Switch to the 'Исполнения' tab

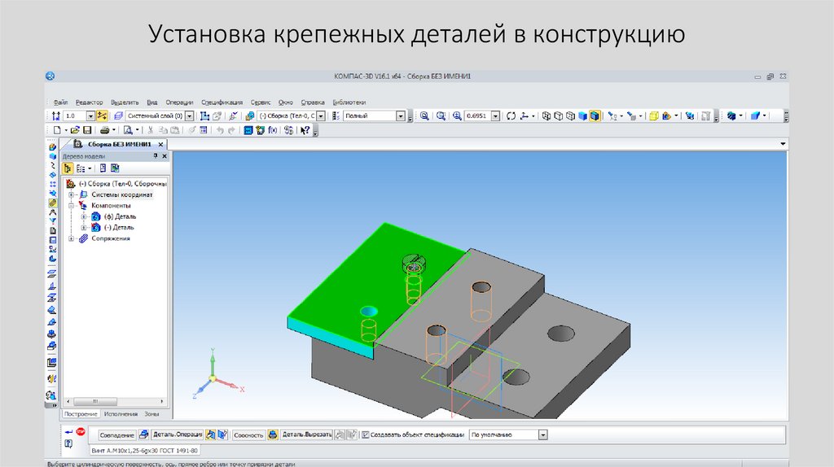(121, 414)
